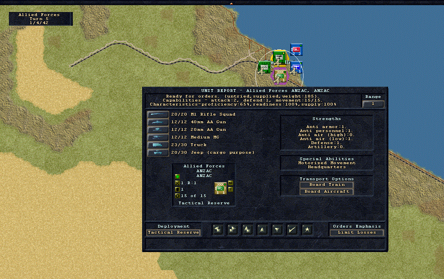Click the down-triangle button in report toolbar
Viewport: 444px width, 279px height.
[x=277, y=230]
